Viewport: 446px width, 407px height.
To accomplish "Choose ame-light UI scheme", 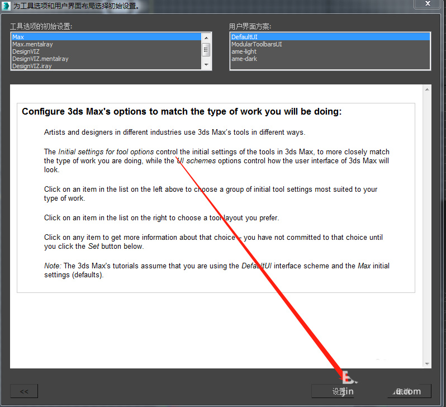I will point(330,51).
